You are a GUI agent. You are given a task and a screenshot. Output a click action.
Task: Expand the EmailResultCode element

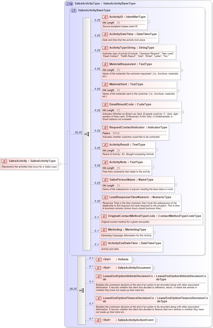tap(183, 112)
